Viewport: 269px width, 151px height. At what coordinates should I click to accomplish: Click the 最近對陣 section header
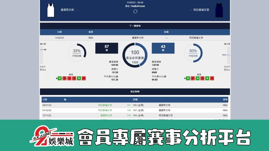click(x=135, y=91)
